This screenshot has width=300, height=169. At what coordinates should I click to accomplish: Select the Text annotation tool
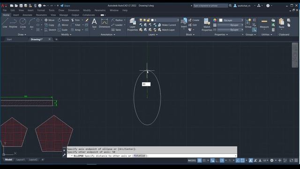pyautogui.click(x=94, y=23)
